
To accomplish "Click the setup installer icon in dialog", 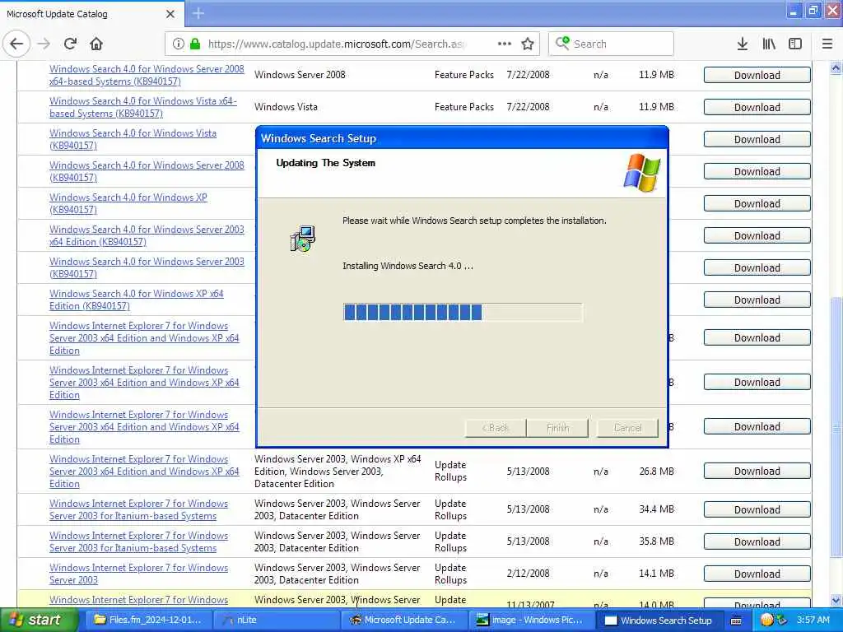I will [303, 239].
